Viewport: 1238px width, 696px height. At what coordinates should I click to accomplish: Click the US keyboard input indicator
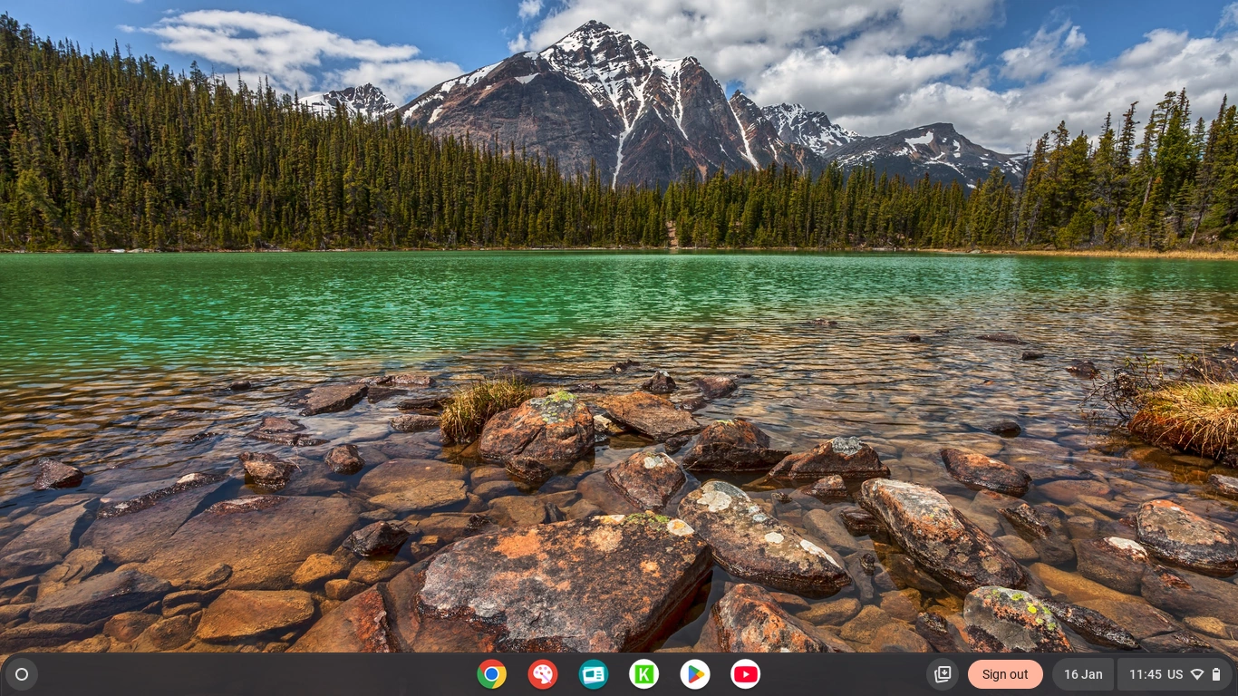[1175, 674]
